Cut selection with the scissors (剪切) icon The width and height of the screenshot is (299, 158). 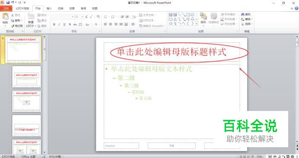point(16,15)
